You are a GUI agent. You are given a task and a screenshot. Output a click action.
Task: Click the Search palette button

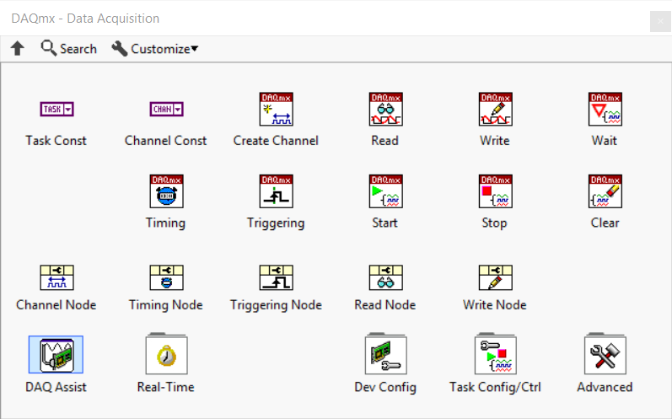tap(68, 48)
